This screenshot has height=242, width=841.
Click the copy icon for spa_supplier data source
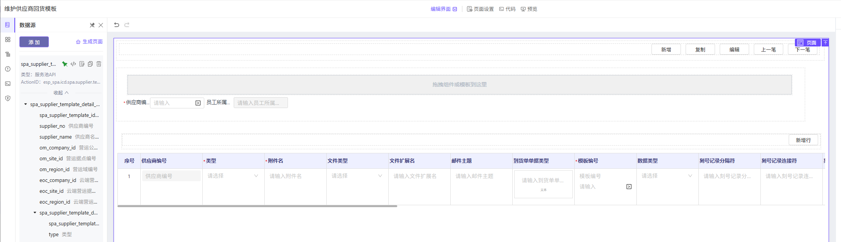point(90,64)
